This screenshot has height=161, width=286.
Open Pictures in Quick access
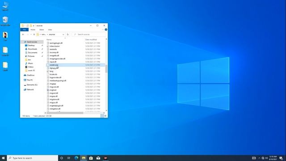coord(31,56)
